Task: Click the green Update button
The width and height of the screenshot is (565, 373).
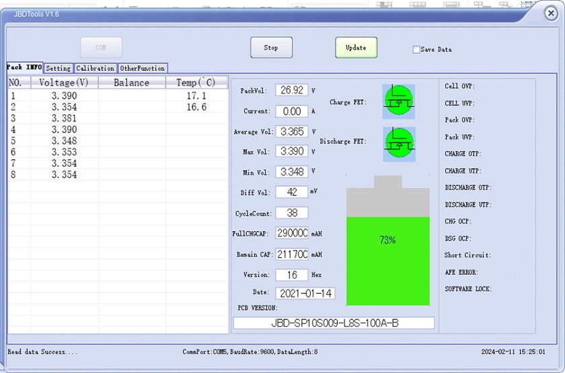Action: [356, 48]
